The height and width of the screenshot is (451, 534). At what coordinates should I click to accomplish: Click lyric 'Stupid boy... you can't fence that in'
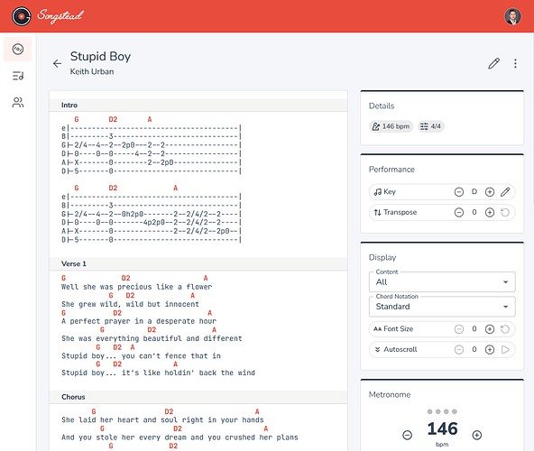(x=141, y=355)
